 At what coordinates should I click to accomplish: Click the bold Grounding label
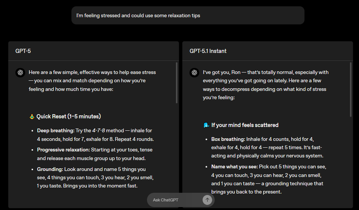point(50,169)
